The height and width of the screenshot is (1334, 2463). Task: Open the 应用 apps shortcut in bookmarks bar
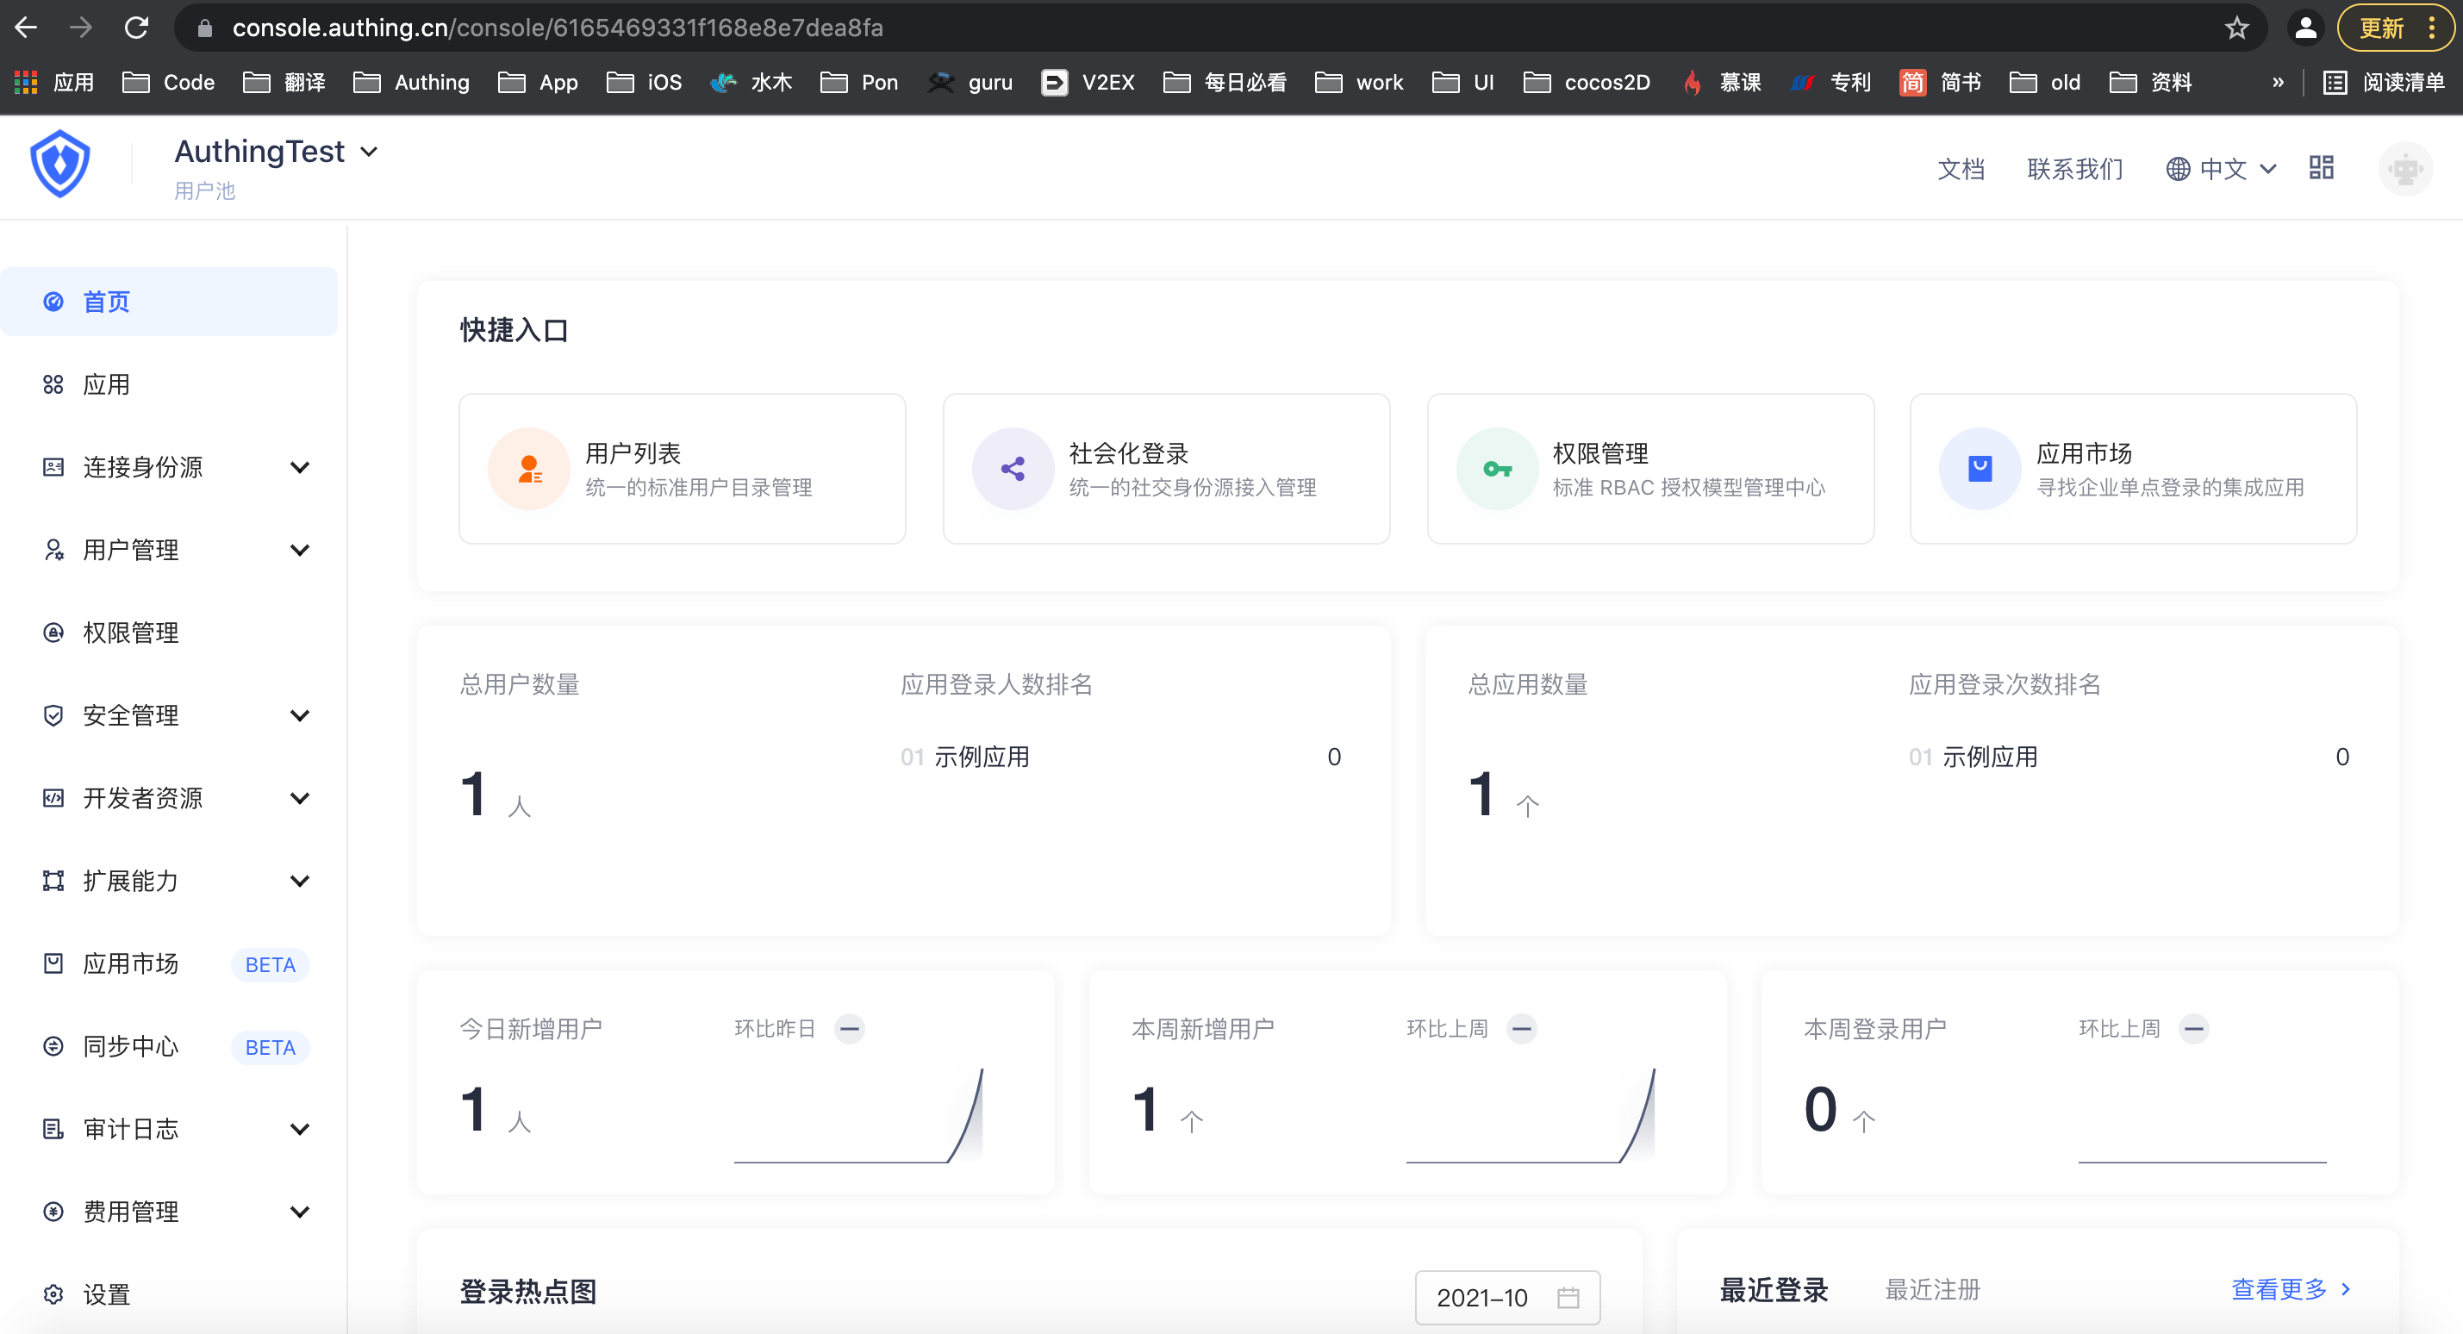pyautogui.click(x=54, y=82)
